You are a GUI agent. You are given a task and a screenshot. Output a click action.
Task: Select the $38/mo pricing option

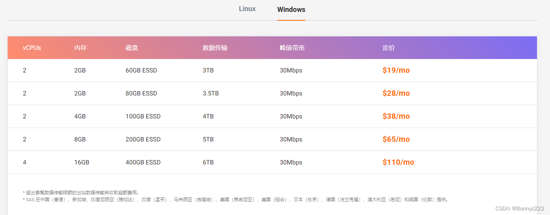[396, 117]
